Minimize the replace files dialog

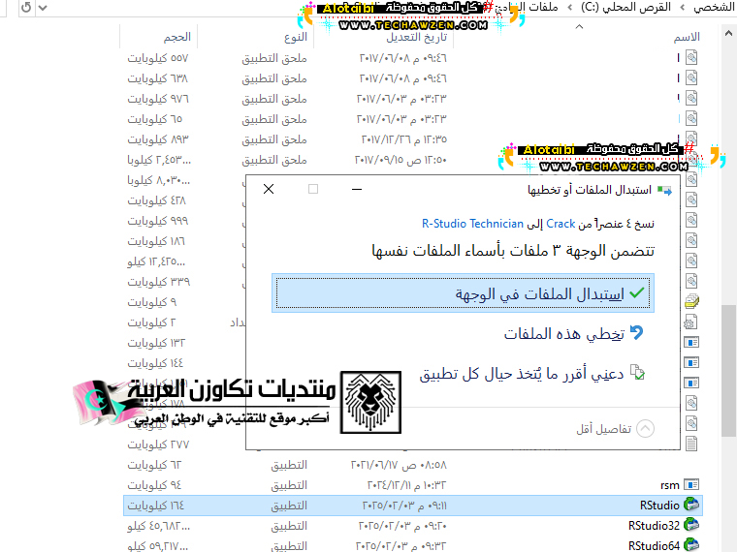357,189
